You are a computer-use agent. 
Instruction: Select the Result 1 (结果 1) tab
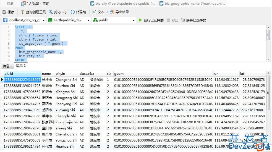click(x=21, y=66)
